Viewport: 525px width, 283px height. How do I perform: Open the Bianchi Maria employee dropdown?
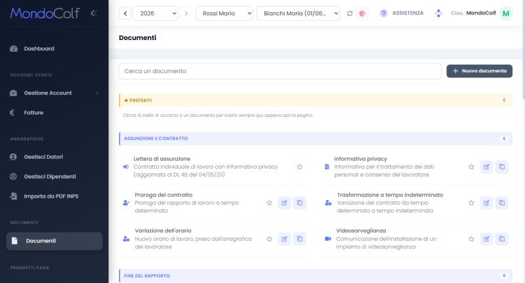pos(299,13)
